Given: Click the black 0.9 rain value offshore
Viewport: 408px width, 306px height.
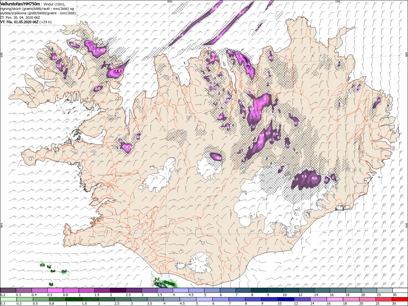Looking at the screenshot, I should [x=42, y=265].
